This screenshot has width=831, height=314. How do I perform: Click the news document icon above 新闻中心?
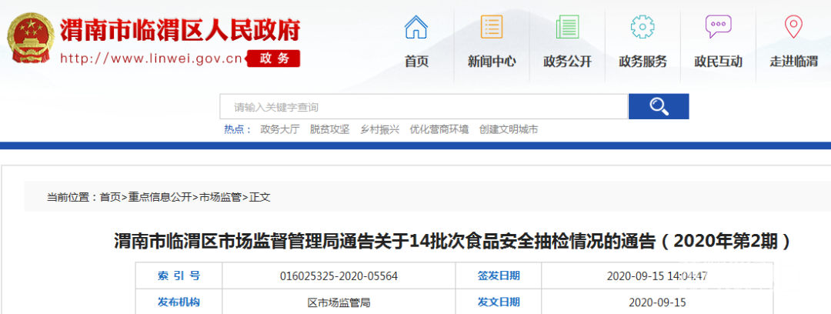(492, 28)
